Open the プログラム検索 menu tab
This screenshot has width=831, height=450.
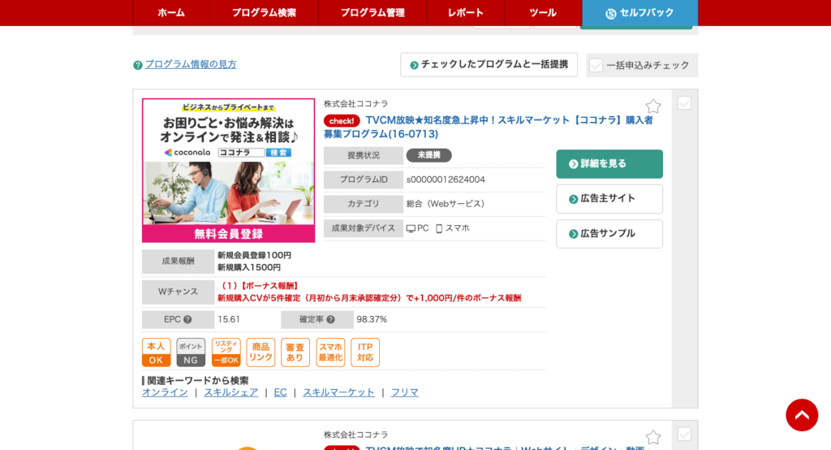(x=264, y=13)
